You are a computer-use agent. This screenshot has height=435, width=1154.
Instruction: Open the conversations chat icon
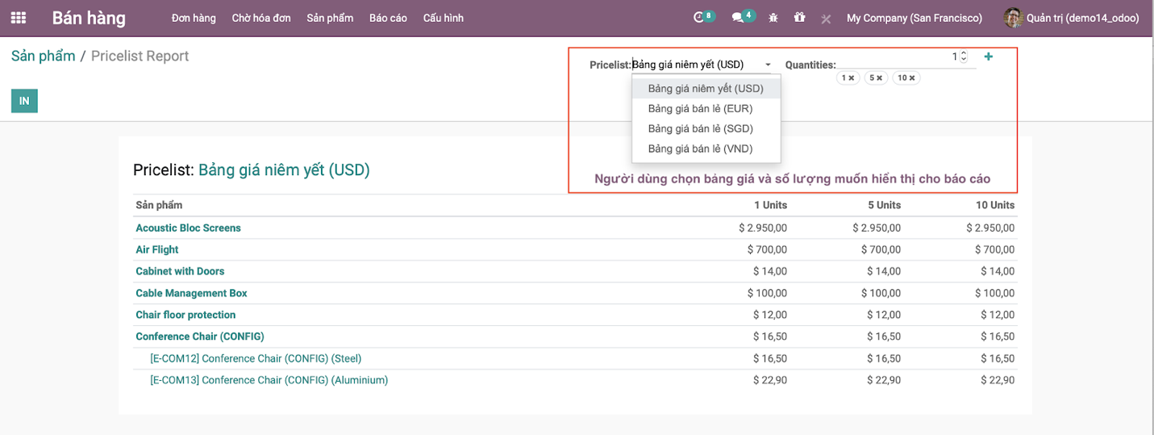(x=737, y=18)
